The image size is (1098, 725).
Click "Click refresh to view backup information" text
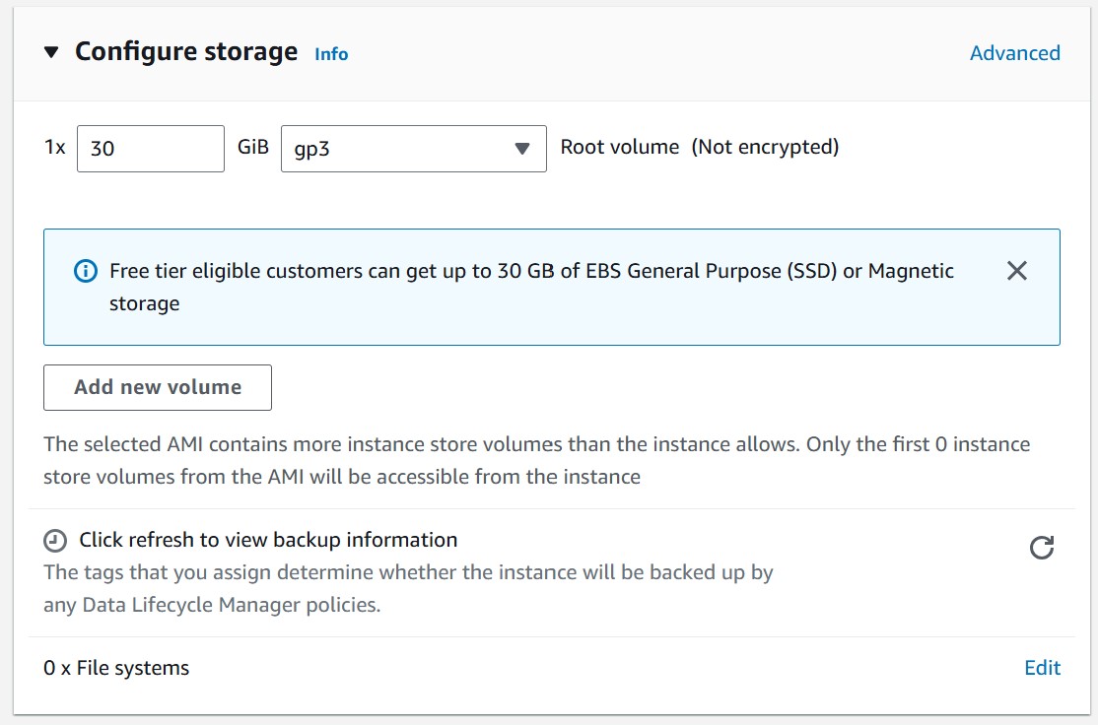[268, 540]
